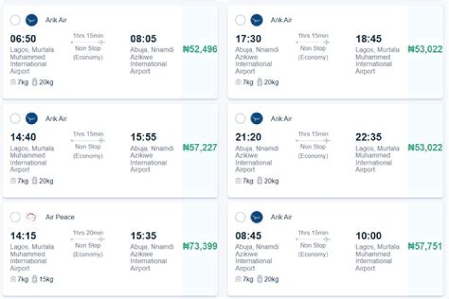Click the 15kg checked baggage icon on Air Peace flight
Screen dimensions: 449x299
[35, 278]
